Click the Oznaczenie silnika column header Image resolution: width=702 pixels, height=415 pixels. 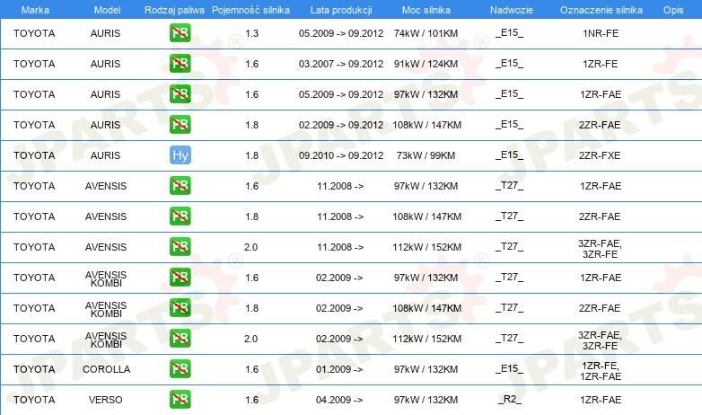pyautogui.click(x=601, y=10)
